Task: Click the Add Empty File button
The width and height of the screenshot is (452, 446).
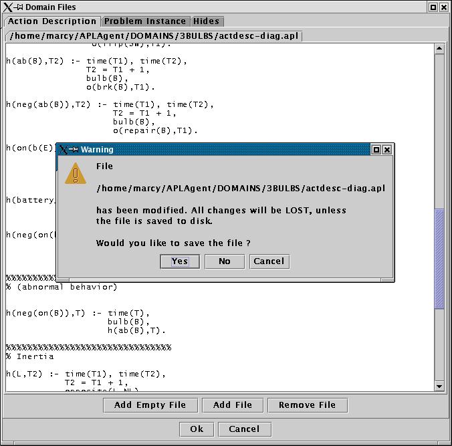Action: coord(151,405)
